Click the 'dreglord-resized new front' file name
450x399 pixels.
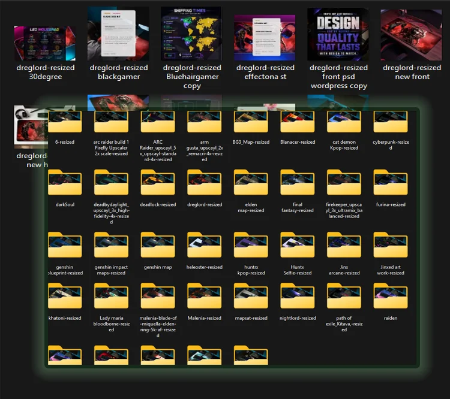point(412,72)
